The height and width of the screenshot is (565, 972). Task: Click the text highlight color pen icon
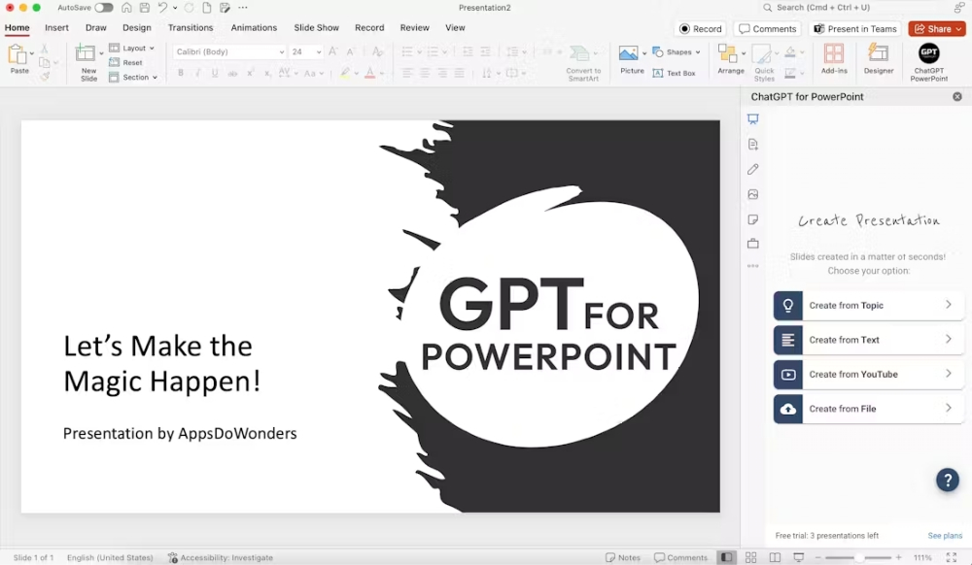(345, 73)
